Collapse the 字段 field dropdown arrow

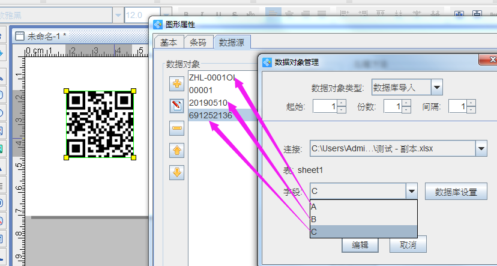[x=411, y=192]
